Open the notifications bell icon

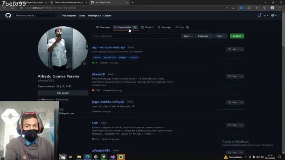pyautogui.click(x=260, y=16)
